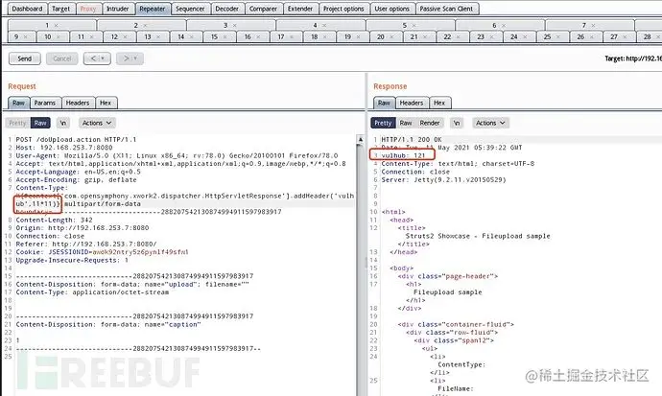Select the Request Raw tab
The height and width of the screenshot is (396, 662).
coord(18,103)
